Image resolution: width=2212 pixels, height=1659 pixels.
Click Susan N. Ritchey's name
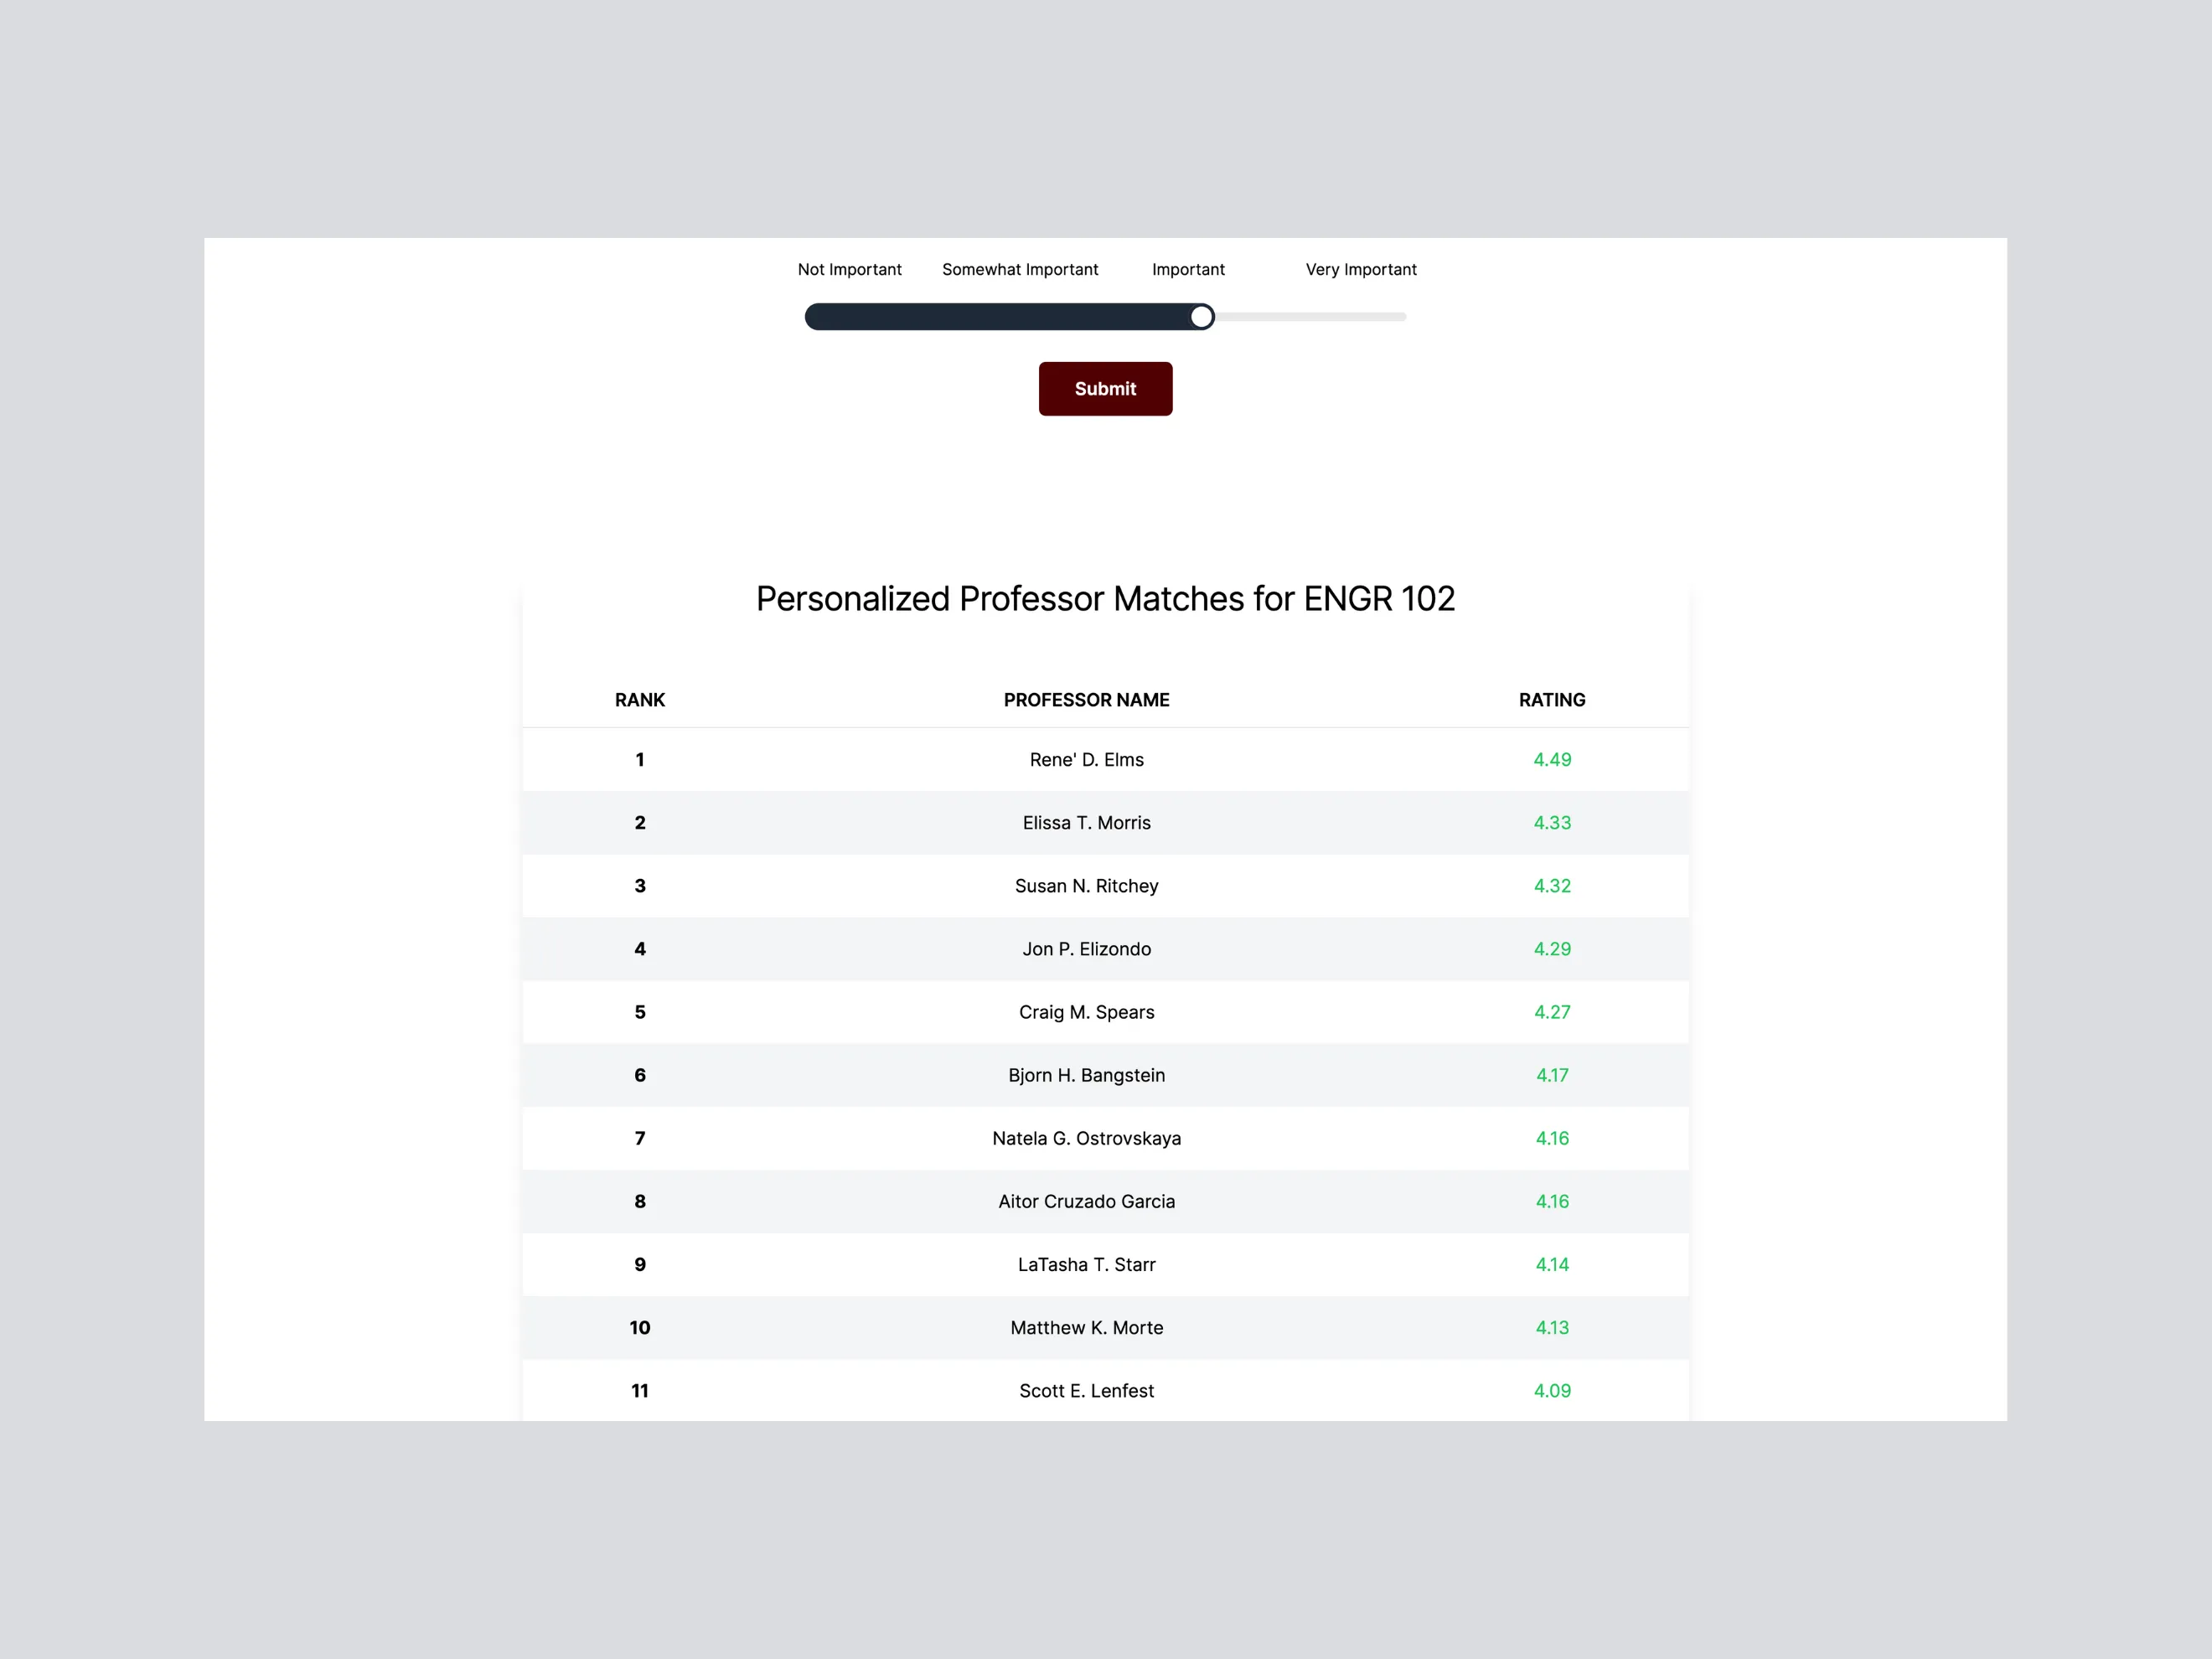pyautogui.click(x=1086, y=885)
